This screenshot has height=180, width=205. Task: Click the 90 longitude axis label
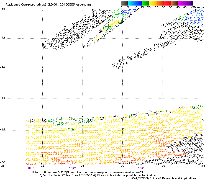2,166
